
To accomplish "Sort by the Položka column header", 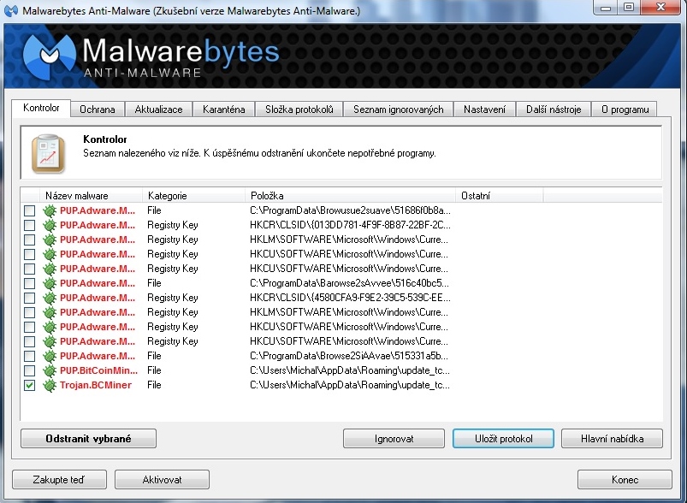I will [x=351, y=196].
